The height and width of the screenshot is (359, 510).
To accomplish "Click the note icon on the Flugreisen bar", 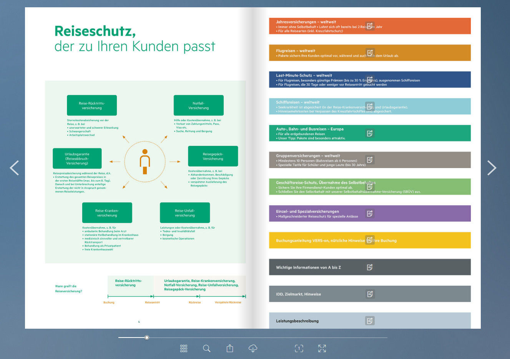I will [x=369, y=53].
